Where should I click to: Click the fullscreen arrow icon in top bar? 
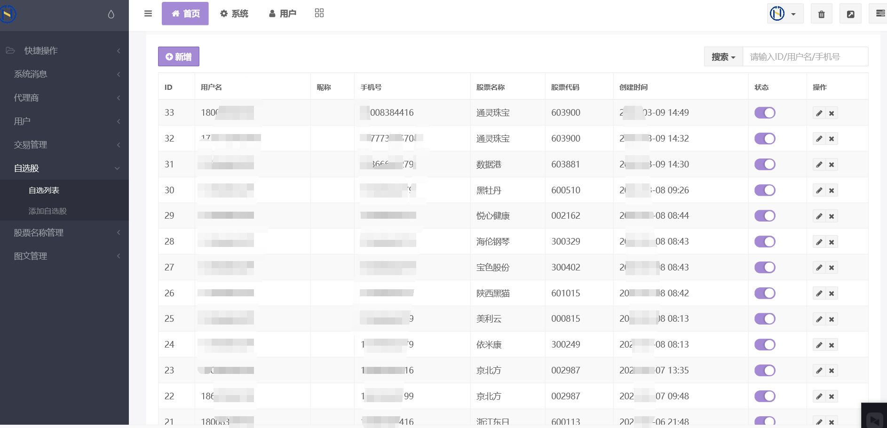[851, 14]
